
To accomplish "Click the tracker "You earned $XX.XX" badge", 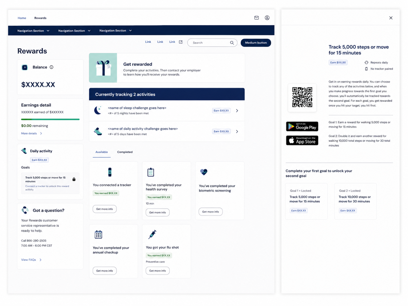I will click(x=106, y=193).
